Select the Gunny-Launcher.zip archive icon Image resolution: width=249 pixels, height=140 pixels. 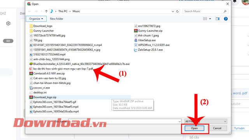point(136,31)
